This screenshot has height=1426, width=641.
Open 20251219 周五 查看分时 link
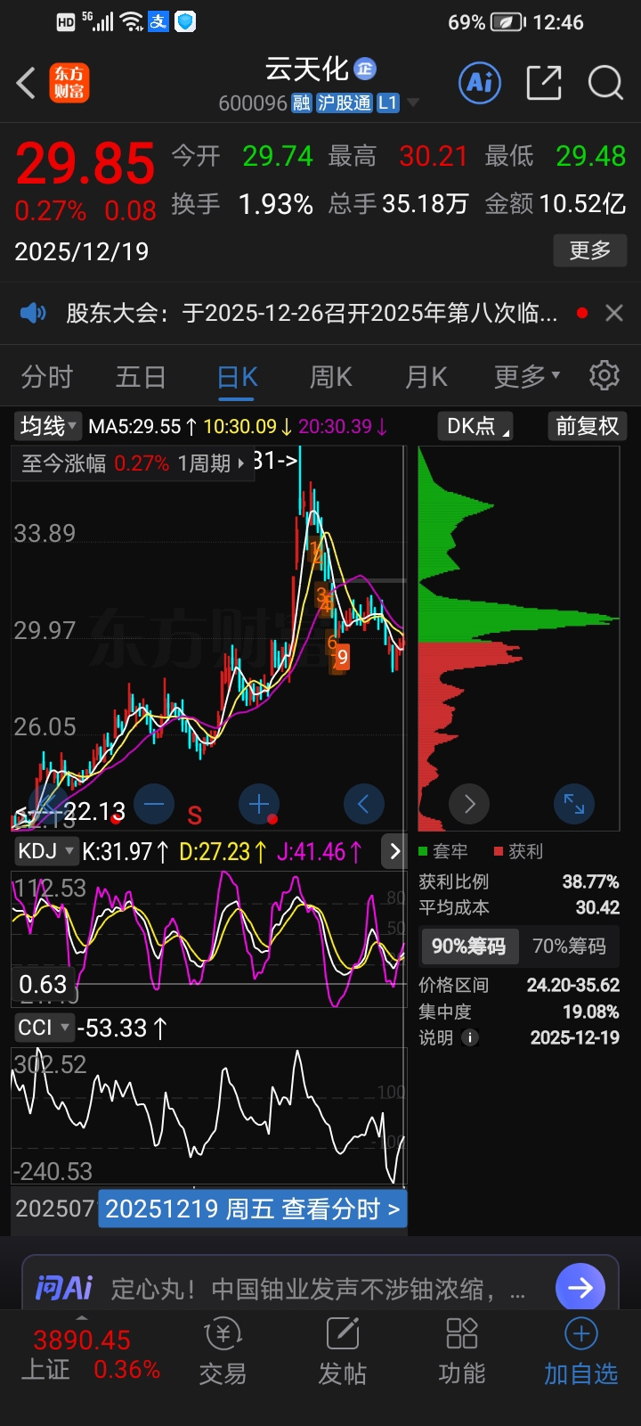(x=253, y=1209)
